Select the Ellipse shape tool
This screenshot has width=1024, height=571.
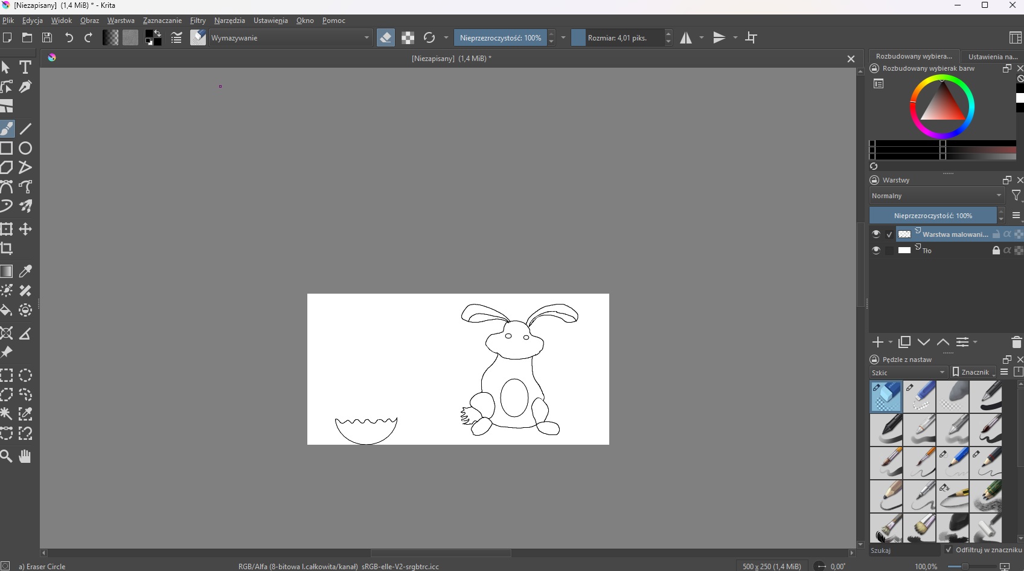pyautogui.click(x=25, y=148)
